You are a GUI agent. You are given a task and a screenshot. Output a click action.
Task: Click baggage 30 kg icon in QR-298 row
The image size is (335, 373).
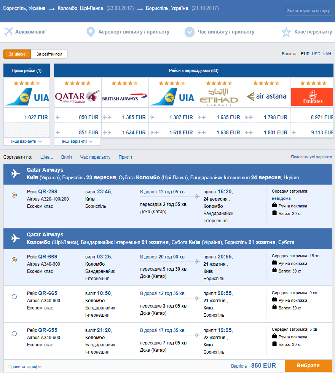click(x=274, y=213)
